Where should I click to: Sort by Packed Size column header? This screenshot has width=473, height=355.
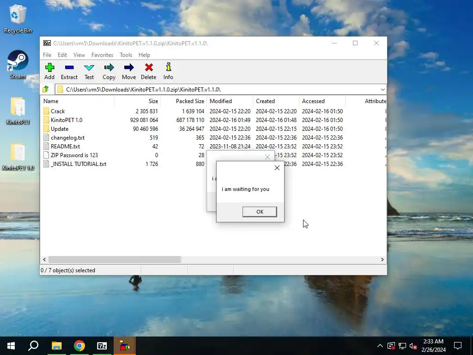[184, 101]
